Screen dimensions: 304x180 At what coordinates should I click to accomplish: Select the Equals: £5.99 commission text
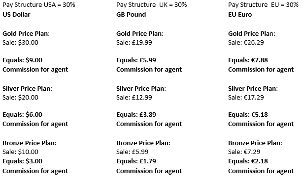(136, 60)
